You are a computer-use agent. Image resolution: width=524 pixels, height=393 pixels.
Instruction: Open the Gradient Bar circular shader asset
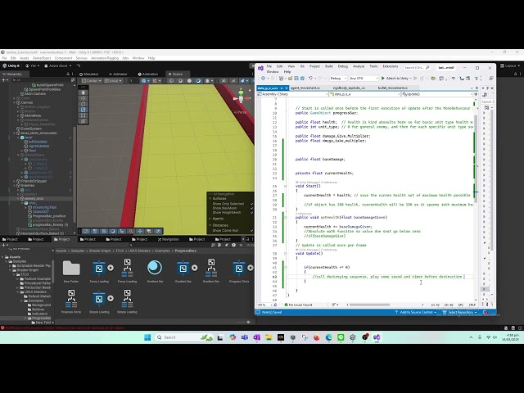(x=155, y=268)
